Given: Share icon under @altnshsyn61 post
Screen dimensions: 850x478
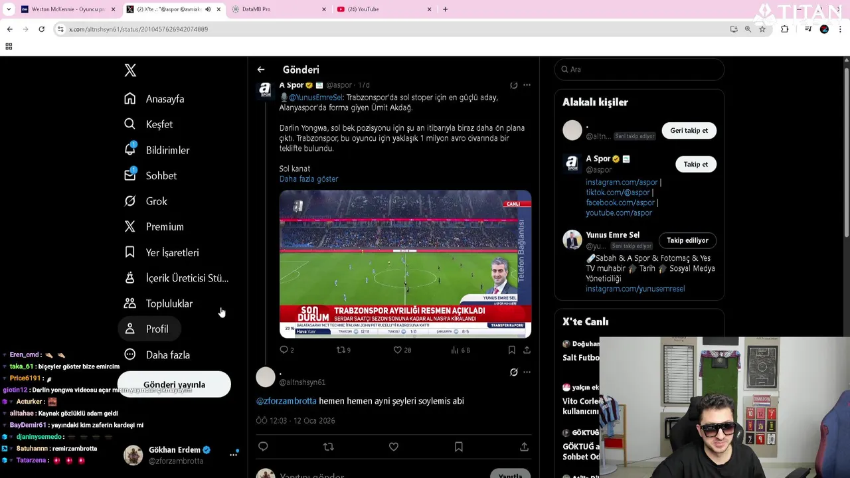Looking at the screenshot, I should tap(524, 447).
